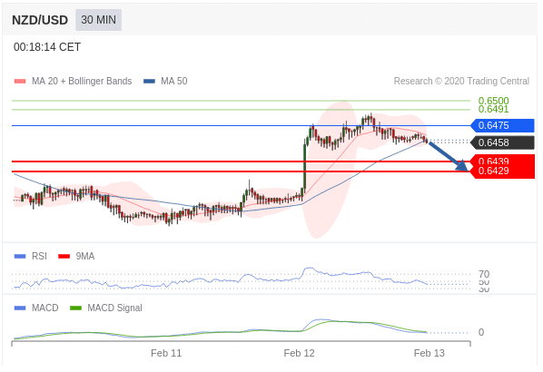
Task: Click the MA 50 legend label
Action: click(173, 81)
